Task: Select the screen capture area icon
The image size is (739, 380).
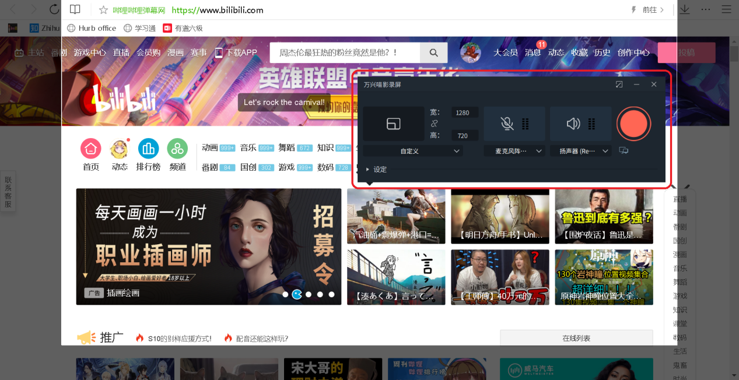Action: (393, 124)
